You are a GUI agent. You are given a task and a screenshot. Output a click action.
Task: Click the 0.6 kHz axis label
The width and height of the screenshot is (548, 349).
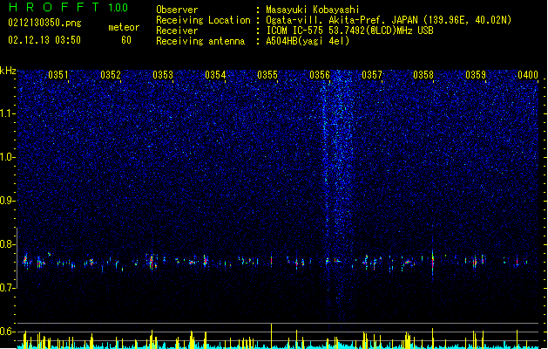pos(7,332)
